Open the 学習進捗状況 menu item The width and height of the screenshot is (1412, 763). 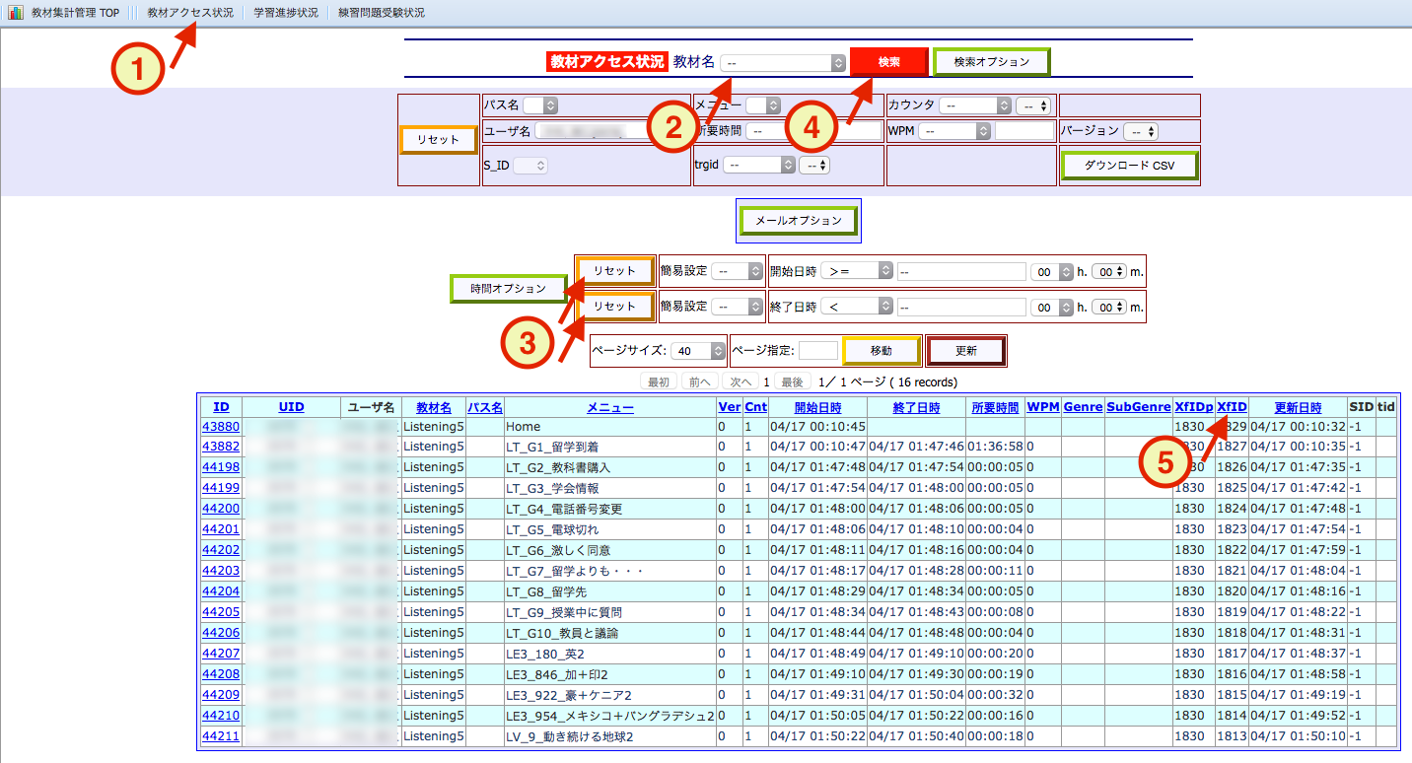click(285, 13)
